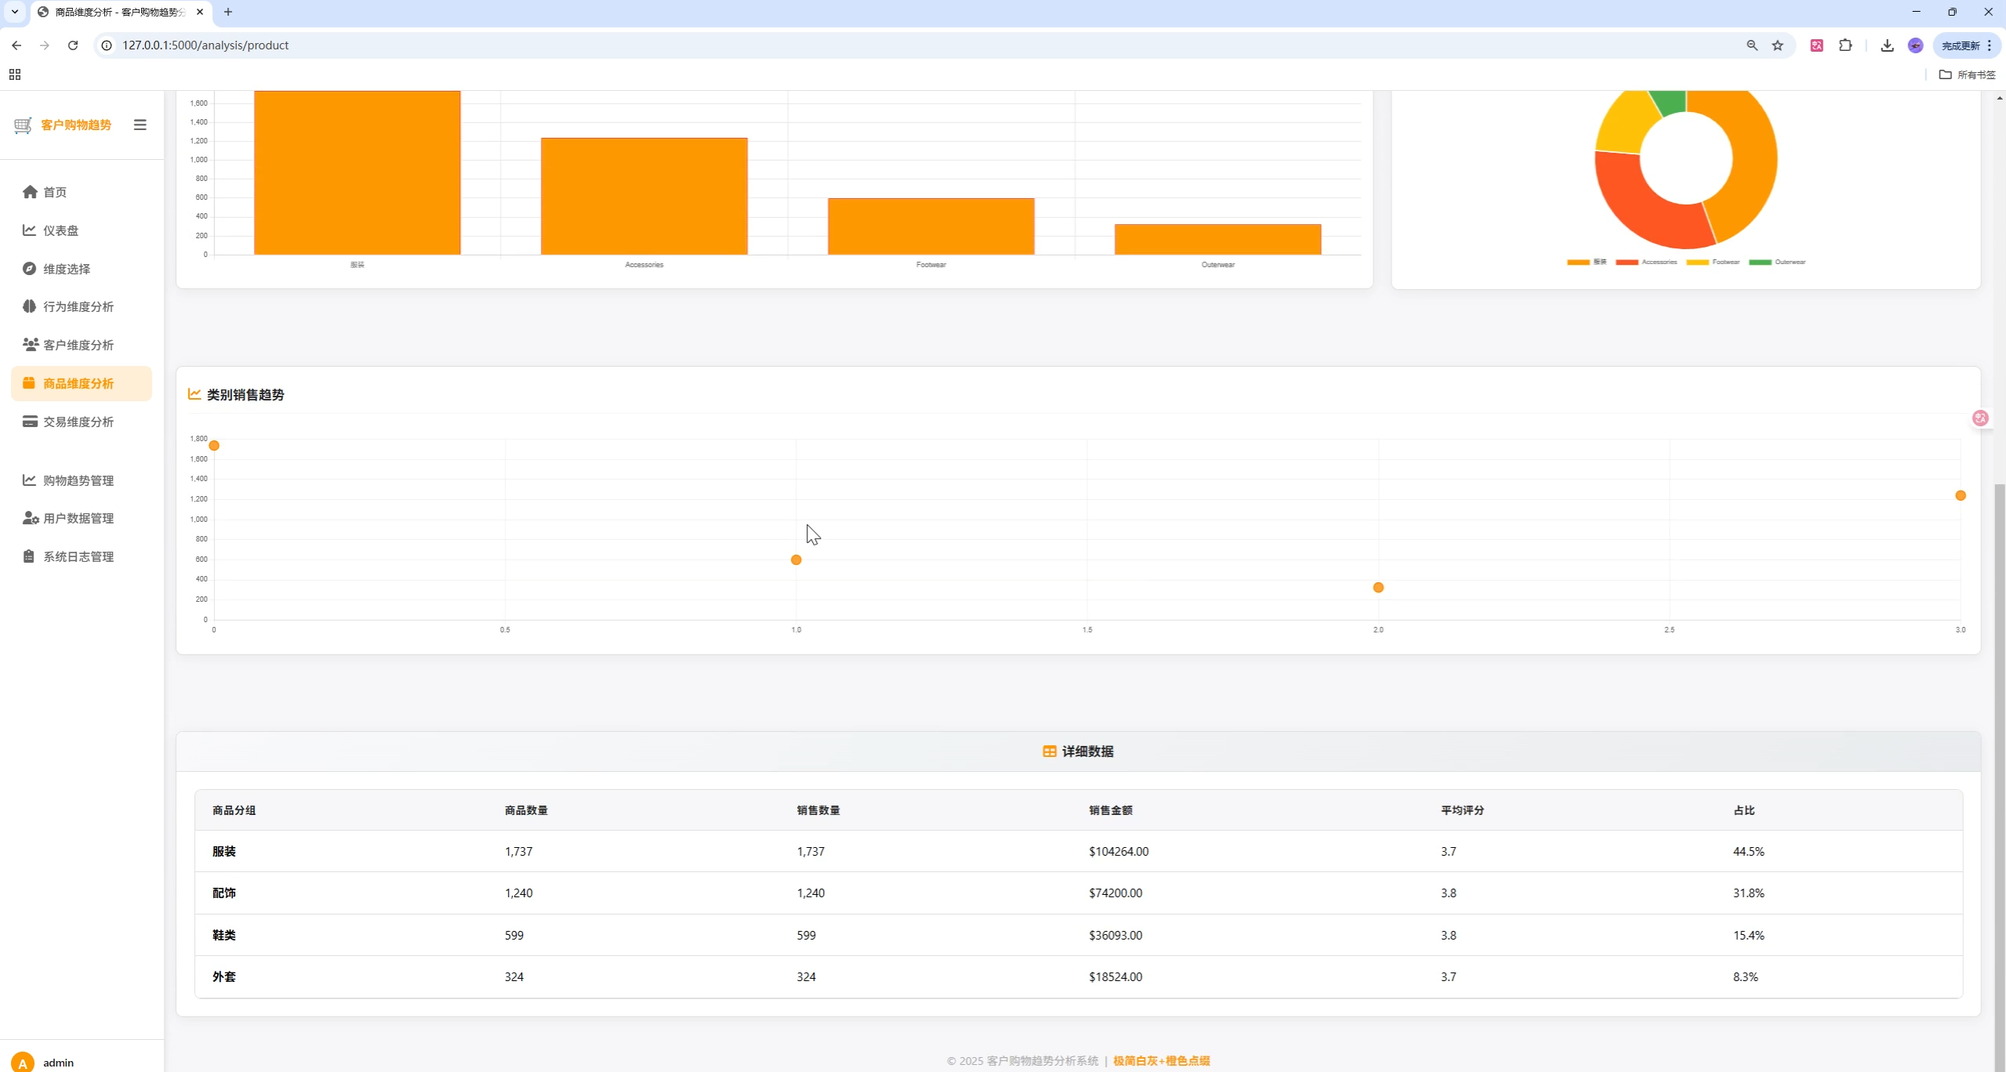
Task: Open the 所有书签 bookmarks folder
Action: pyautogui.click(x=1968, y=74)
